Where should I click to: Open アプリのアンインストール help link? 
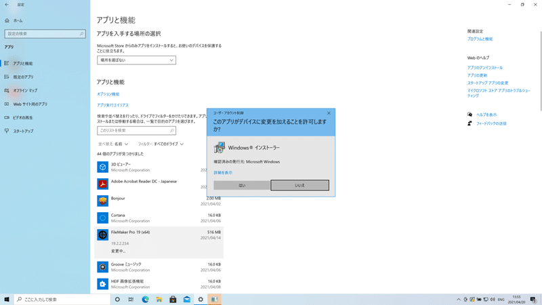485,68
